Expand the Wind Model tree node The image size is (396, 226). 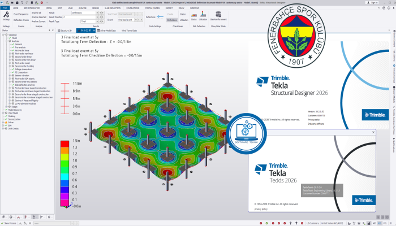3,113
